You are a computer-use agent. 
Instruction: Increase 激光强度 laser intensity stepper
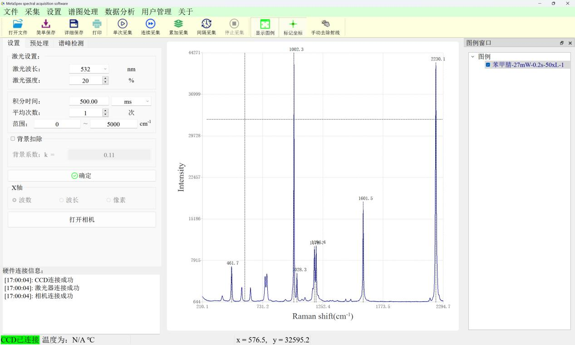pos(106,78)
